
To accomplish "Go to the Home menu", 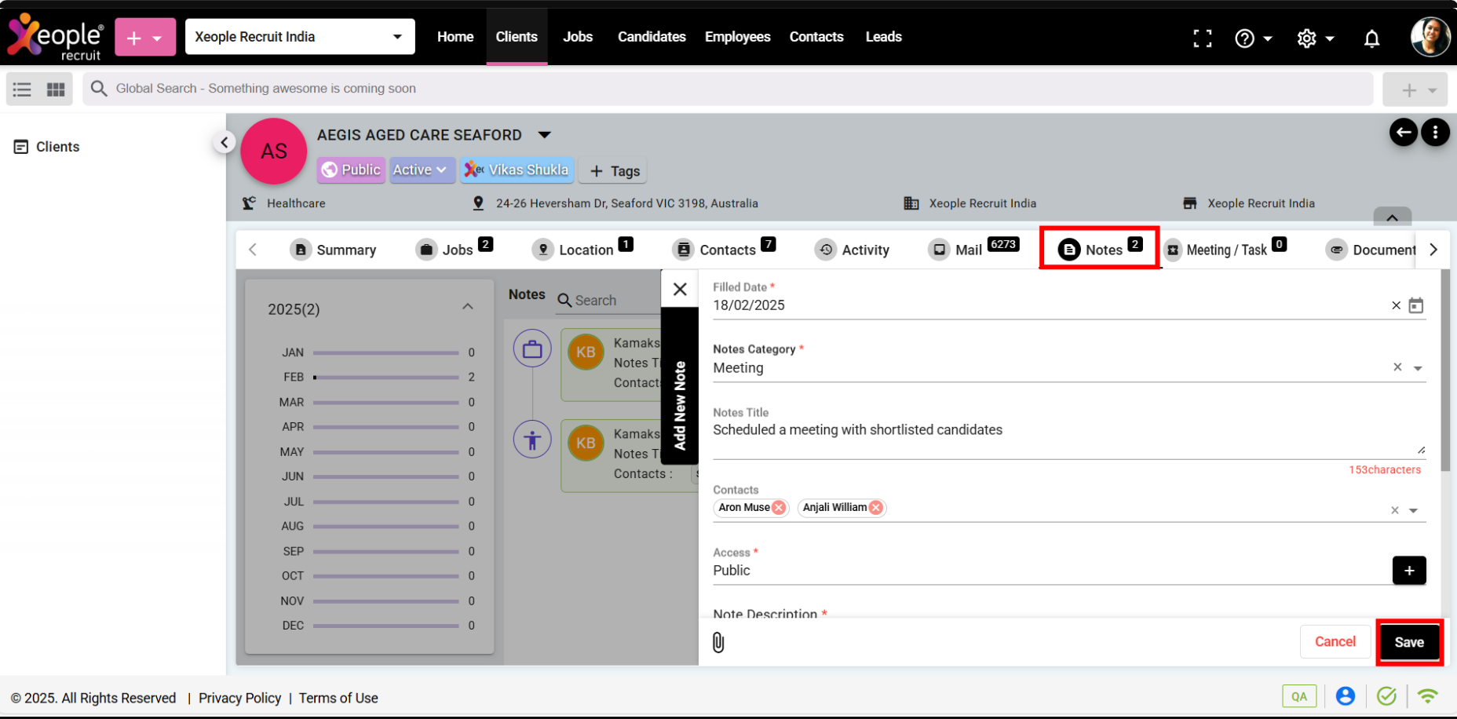I will 455,37.
